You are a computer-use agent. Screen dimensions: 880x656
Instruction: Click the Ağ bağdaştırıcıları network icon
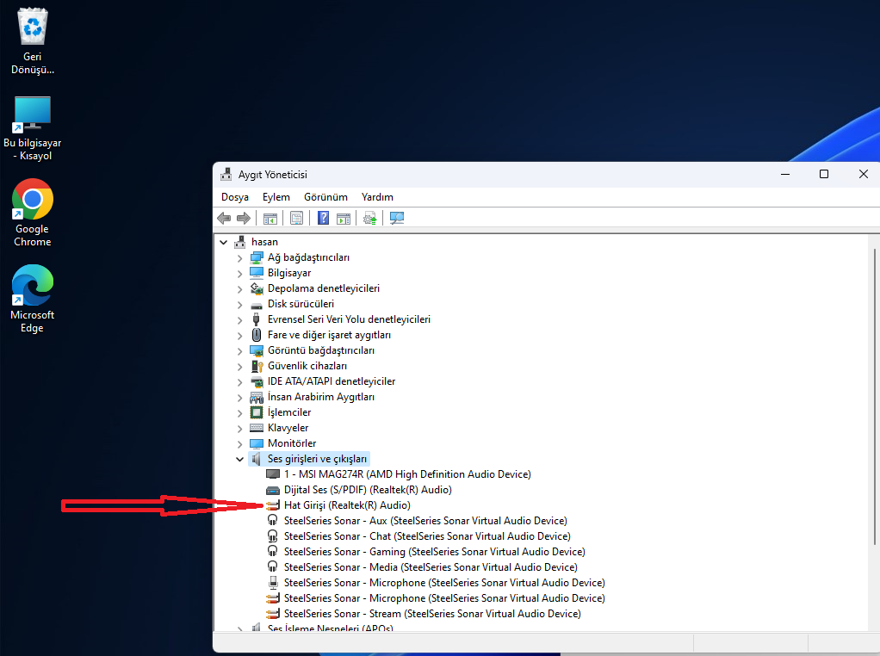[x=257, y=257]
